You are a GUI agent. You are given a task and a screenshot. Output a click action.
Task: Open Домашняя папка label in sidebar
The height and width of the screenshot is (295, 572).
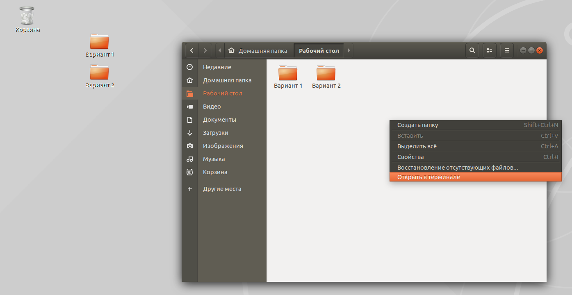pos(227,80)
